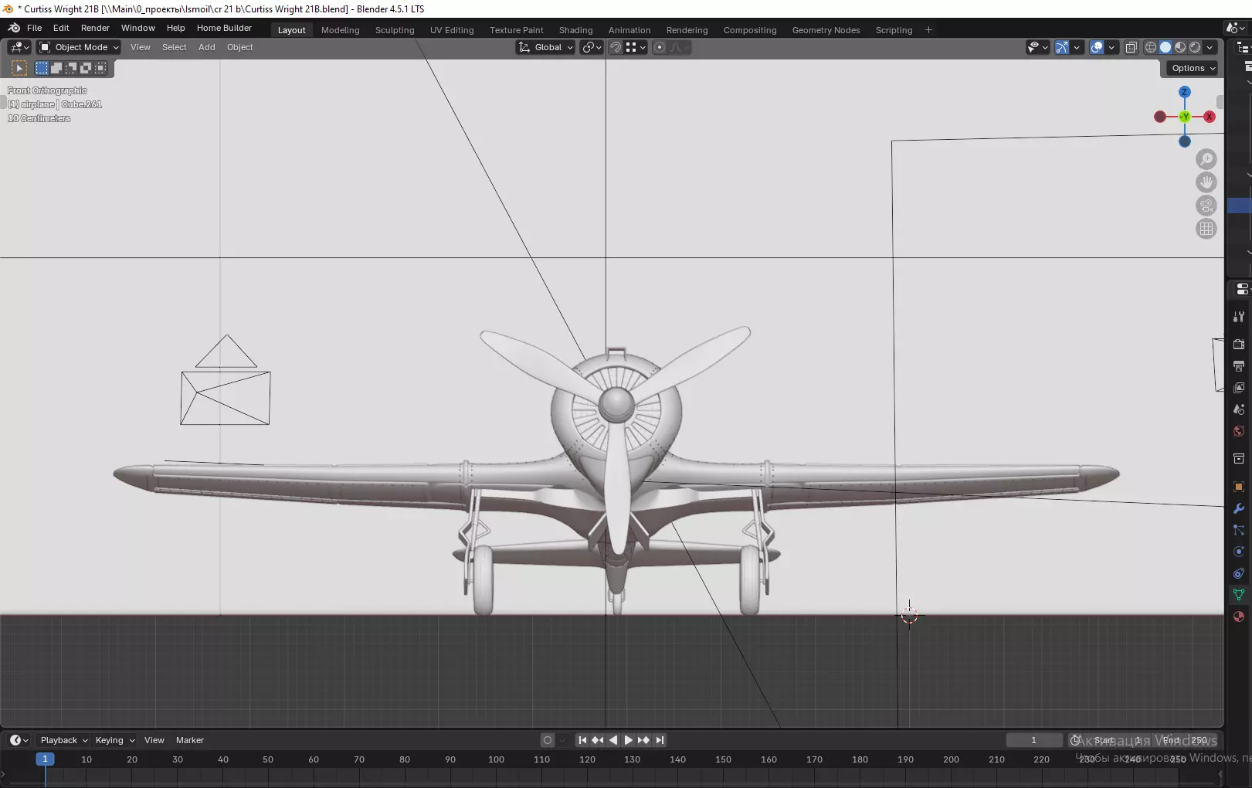Switch to the Geometry Nodes workspace tab

[x=826, y=30]
